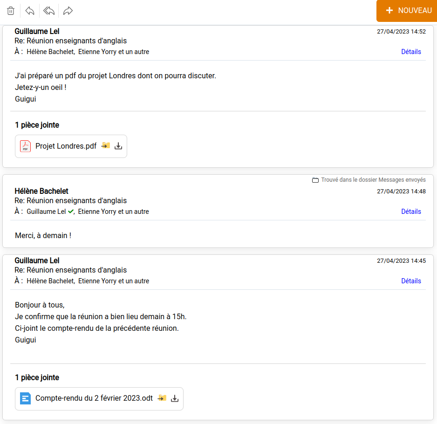The width and height of the screenshot is (437, 424).
Task: Click the document icon of Compte-rendu file
Action: click(x=26, y=398)
